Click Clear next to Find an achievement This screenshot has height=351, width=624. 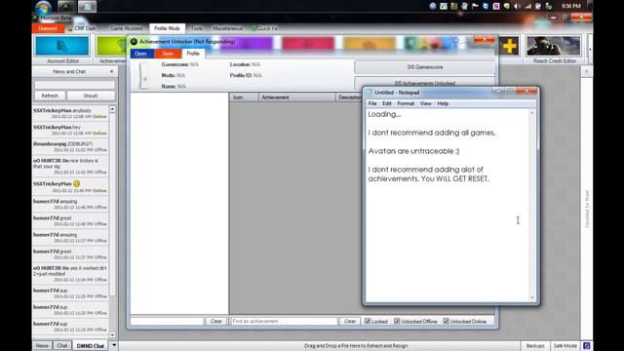(x=350, y=321)
